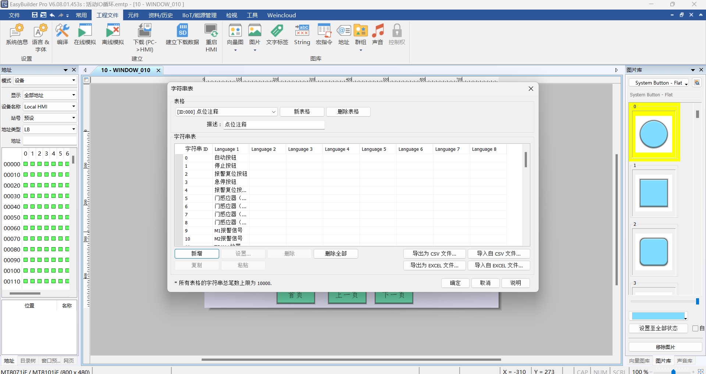Screen dimensions: 706x374
Task: Click the 控制权 control lock icon
Action: click(397, 35)
